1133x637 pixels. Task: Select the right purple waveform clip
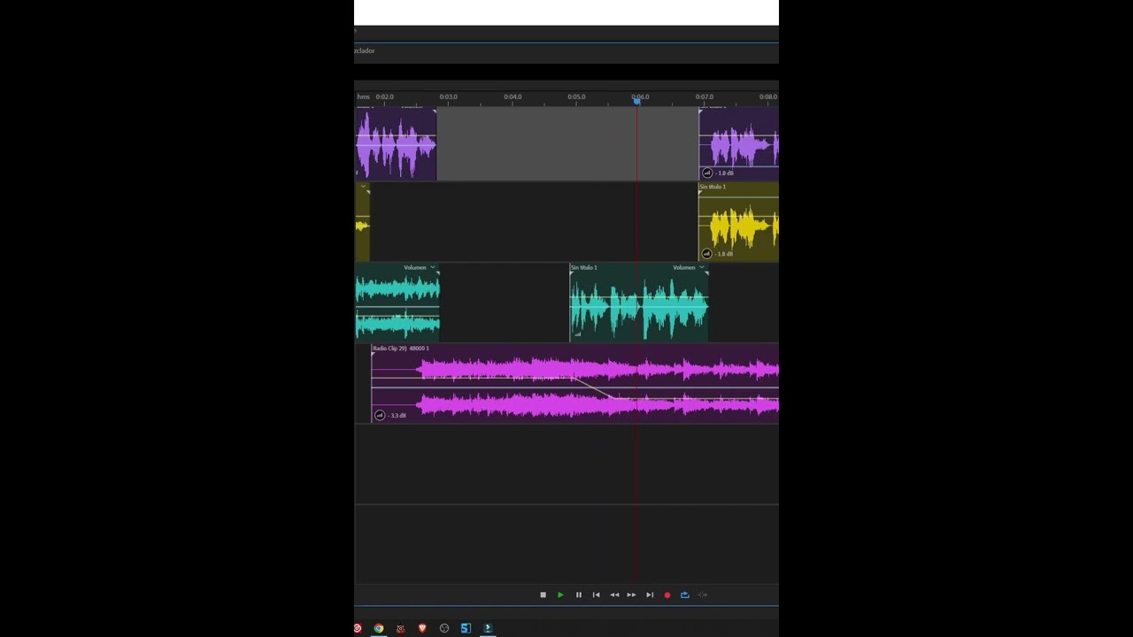[x=739, y=146]
